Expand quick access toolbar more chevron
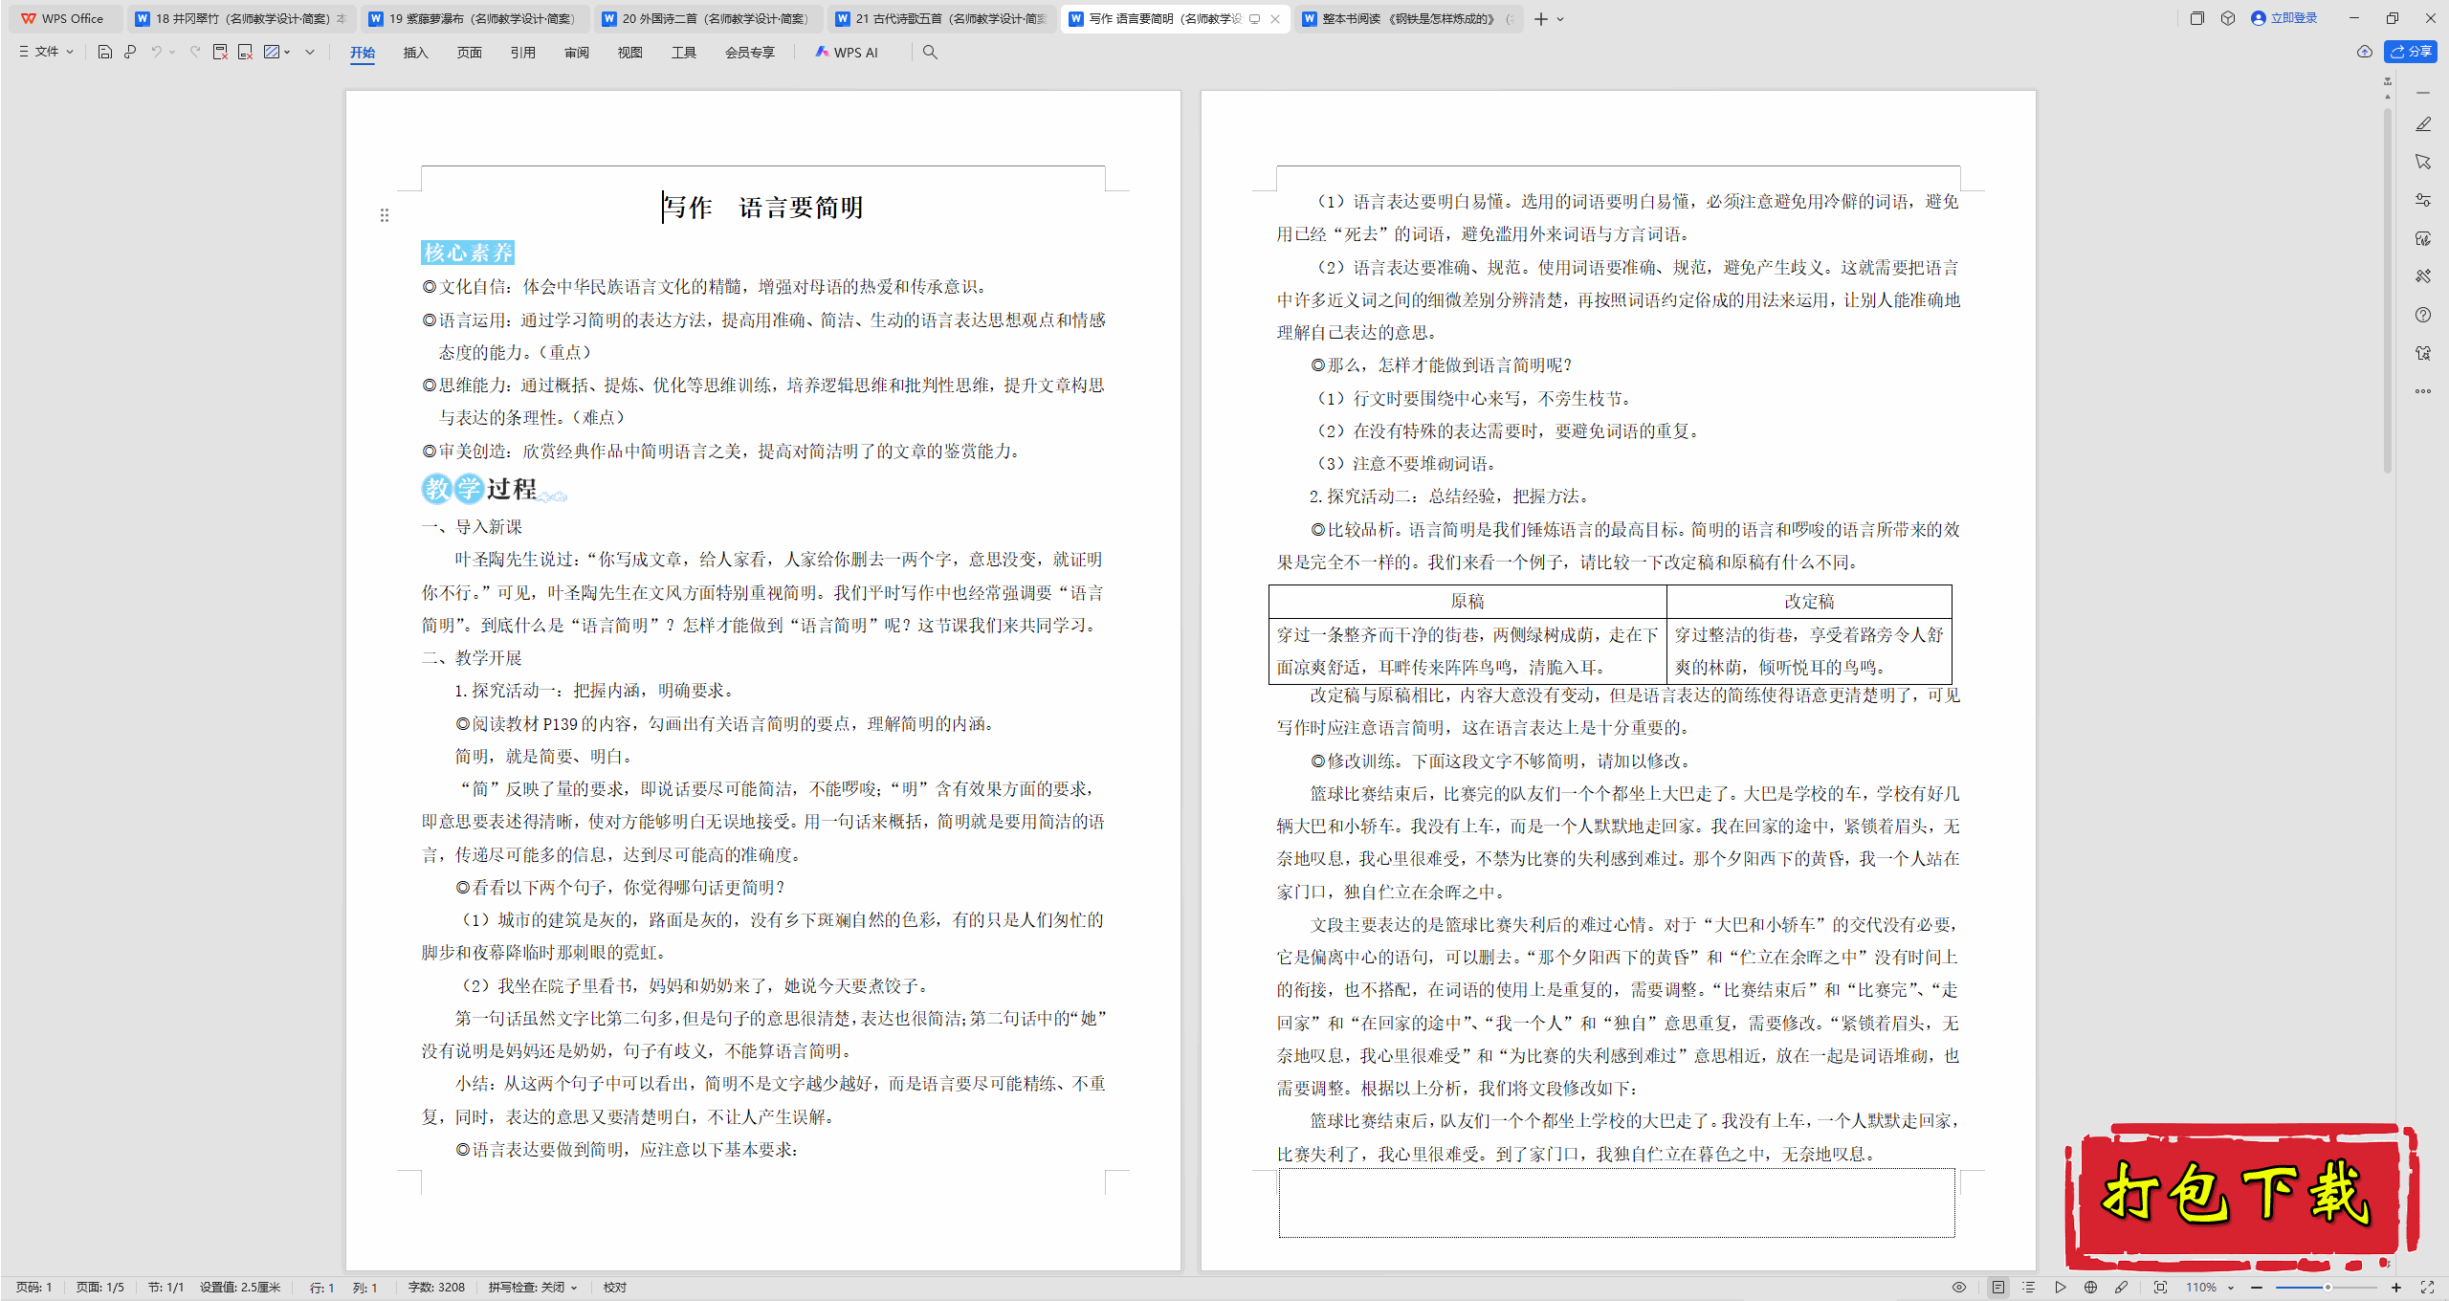Image resolution: width=2449 pixels, height=1301 pixels. (310, 52)
